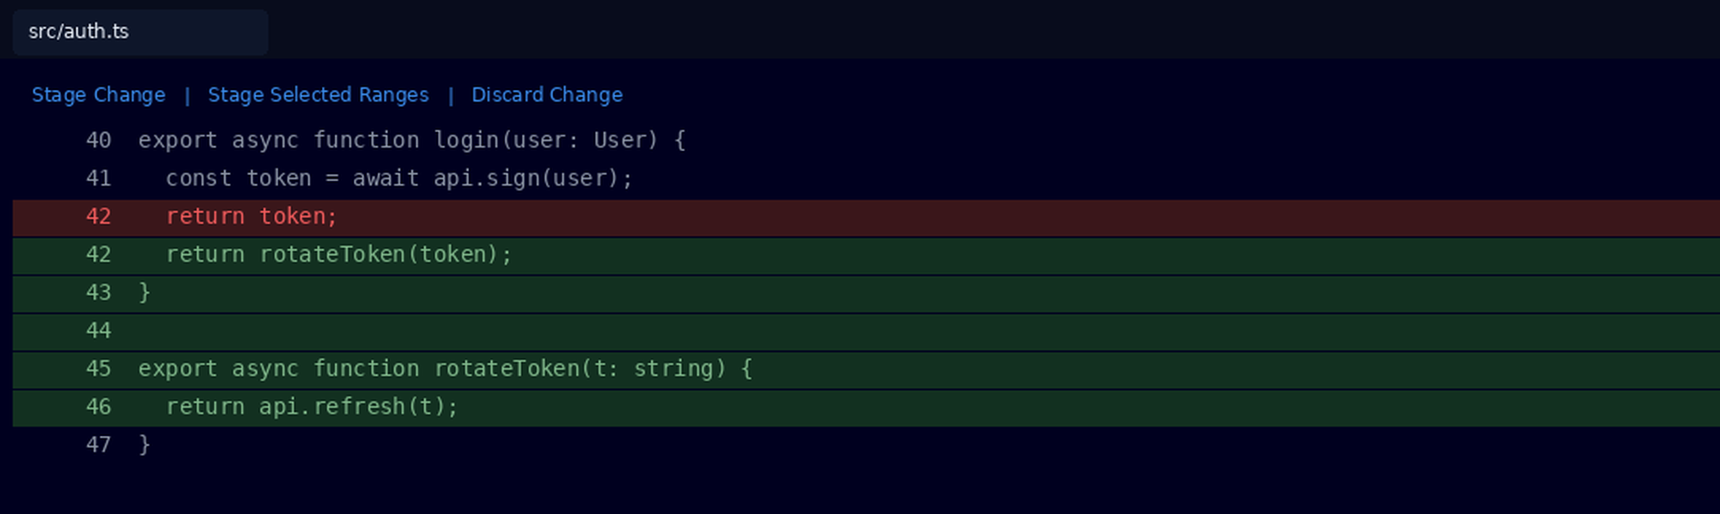Click line number 43 in gutter
The image size is (1720, 514).
98,293
